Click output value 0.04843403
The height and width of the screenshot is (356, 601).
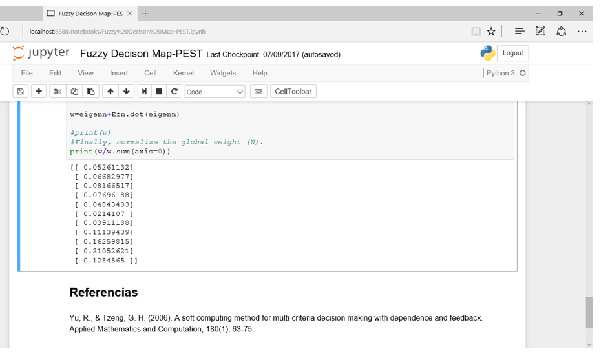(x=106, y=204)
